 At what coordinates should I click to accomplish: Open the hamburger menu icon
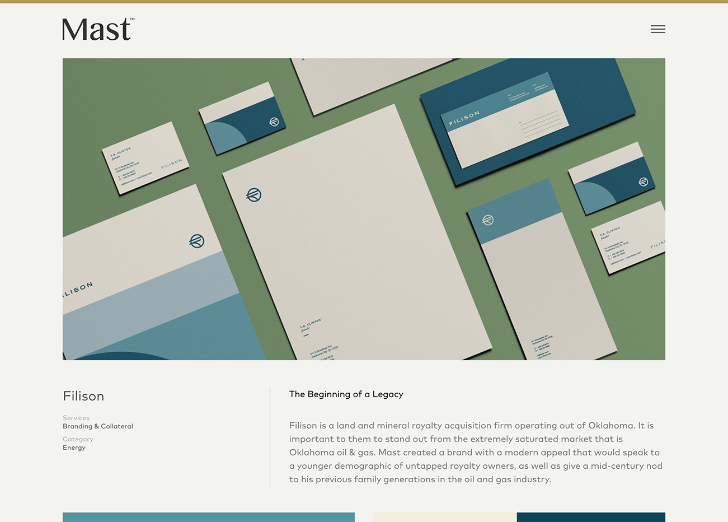[657, 29]
